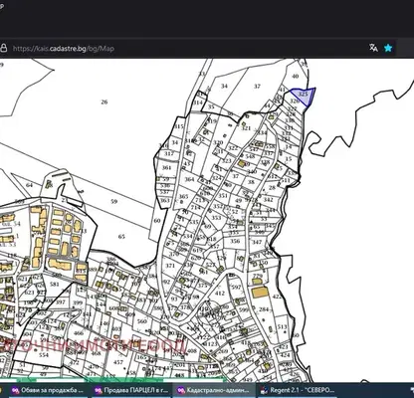414x398 pixels.
Task: Select parcel 554 in the lower left
Action: point(44,355)
